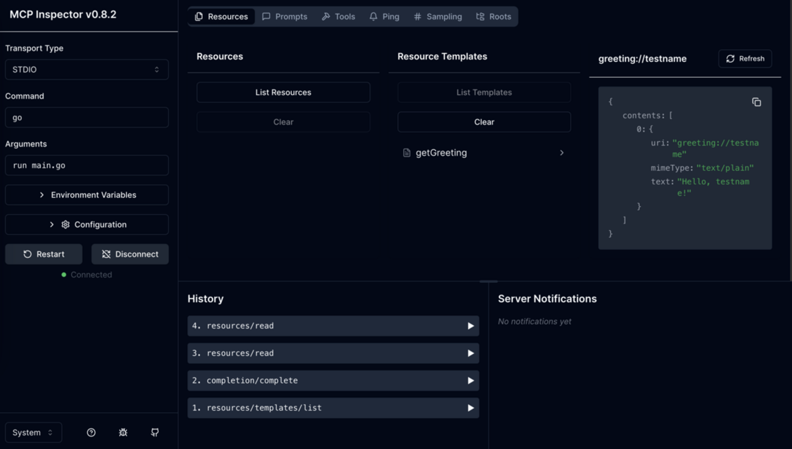The height and width of the screenshot is (449, 792).
Task: Click the "text/plain" mimeType value
Action: tap(725, 168)
